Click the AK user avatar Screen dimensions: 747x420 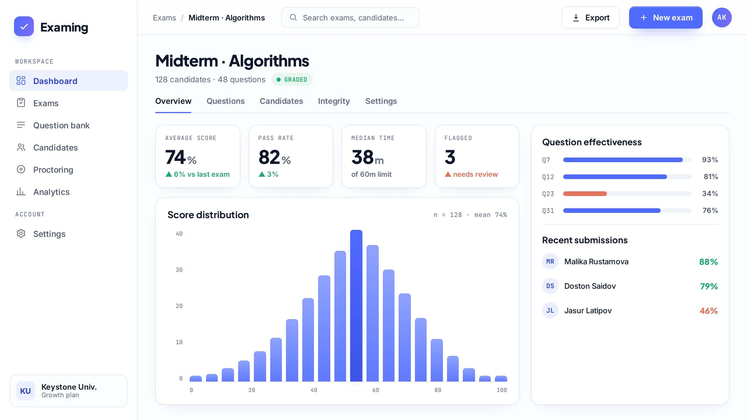pos(722,17)
